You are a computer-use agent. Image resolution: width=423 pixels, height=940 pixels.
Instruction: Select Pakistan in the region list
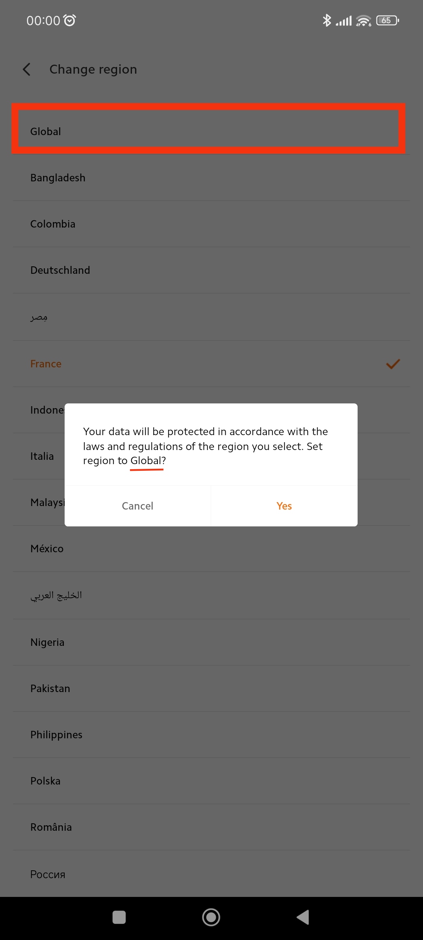coord(50,689)
